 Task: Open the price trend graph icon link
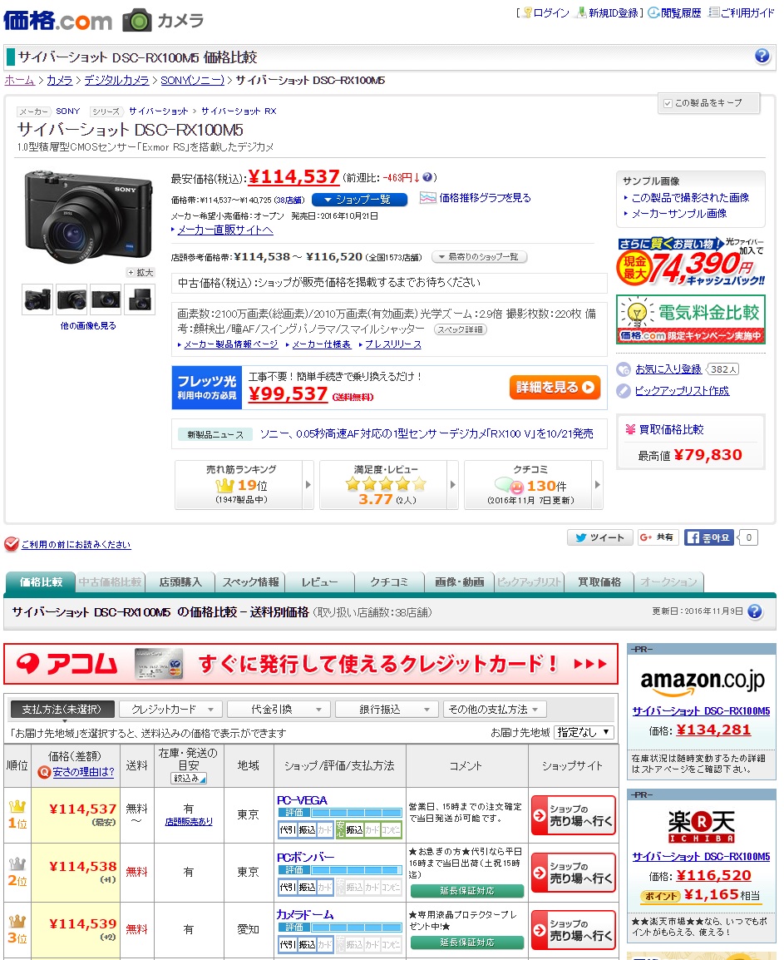[427, 198]
